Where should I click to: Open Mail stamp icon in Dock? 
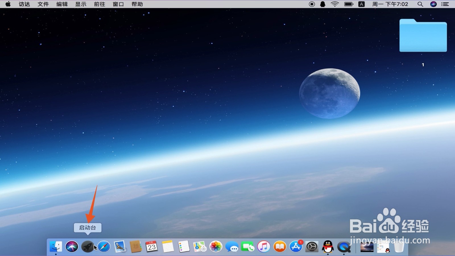point(120,246)
